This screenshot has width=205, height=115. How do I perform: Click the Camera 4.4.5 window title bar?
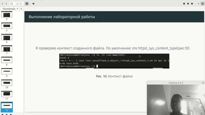176,83
